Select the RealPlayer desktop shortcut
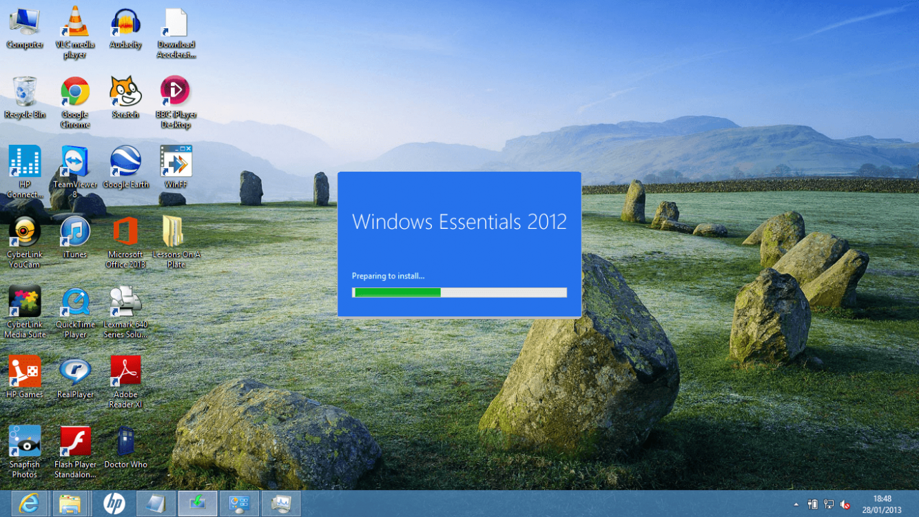The height and width of the screenshot is (517, 919). tap(75, 377)
